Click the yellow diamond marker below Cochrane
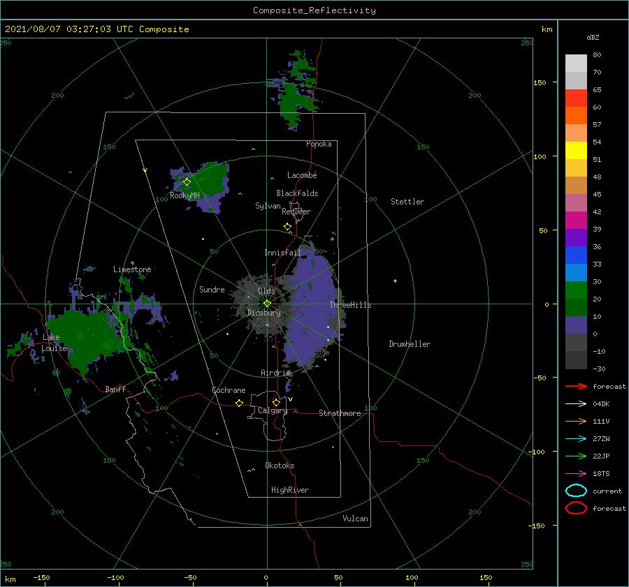 [239, 403]
